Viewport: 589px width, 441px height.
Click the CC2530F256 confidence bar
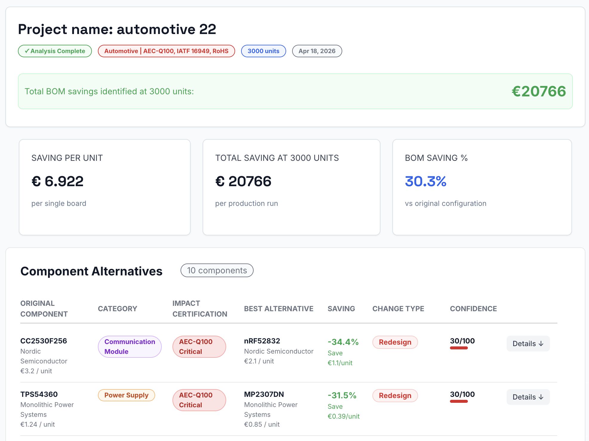pyautogui.click(x=459, y=348)
